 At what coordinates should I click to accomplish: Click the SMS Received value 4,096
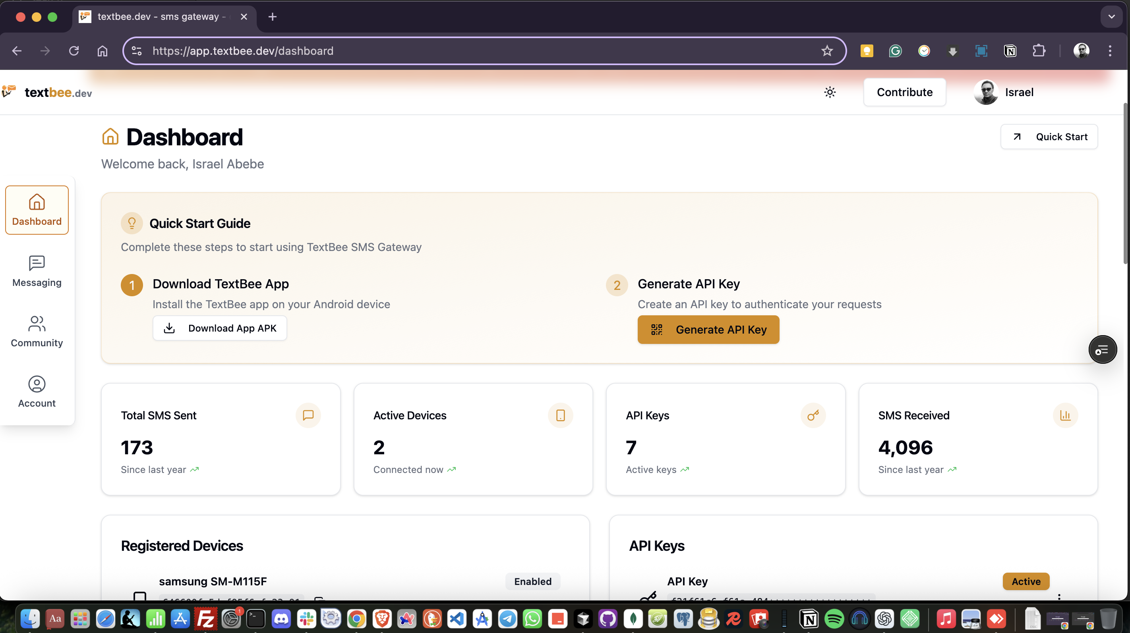point(906,447)
